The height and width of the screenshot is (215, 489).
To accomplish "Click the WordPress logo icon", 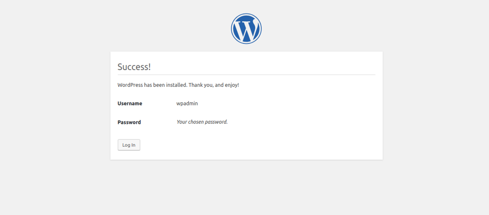I will pos(246,28).
